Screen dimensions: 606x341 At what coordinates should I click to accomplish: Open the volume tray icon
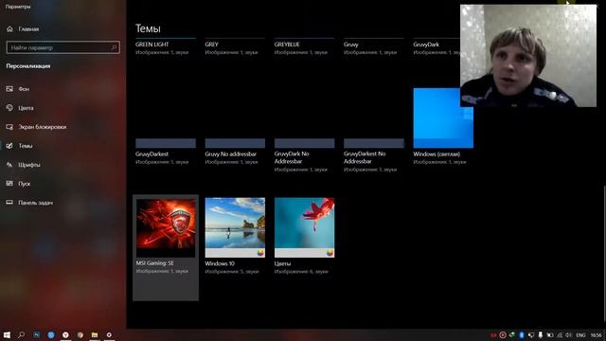(568, 335)
